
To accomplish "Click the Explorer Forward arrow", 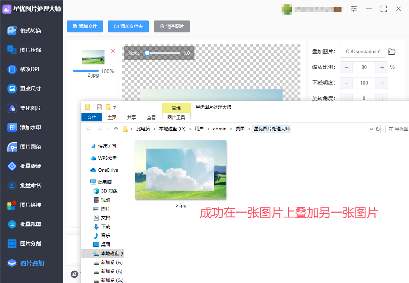I will pos(99,129).
